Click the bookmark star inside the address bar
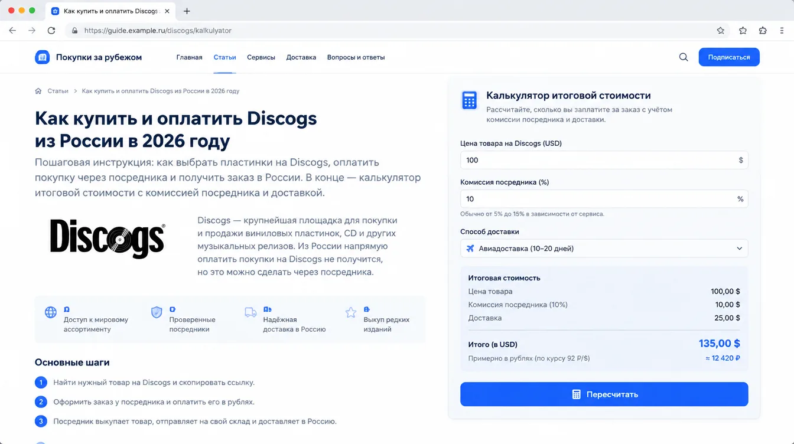 click(x=721, y=31)
